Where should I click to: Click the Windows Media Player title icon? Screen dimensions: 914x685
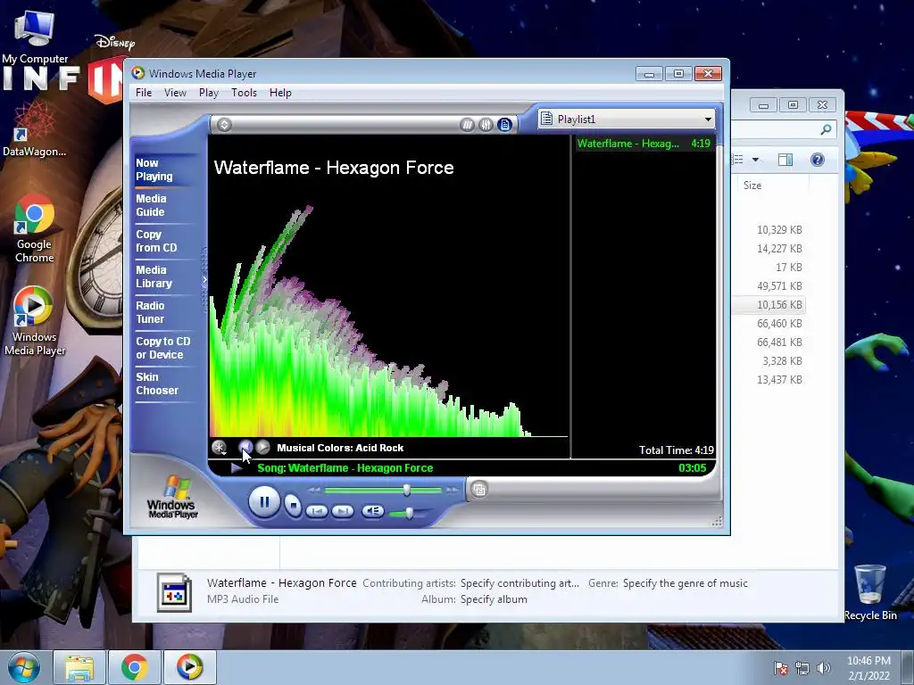coord(138,73)
